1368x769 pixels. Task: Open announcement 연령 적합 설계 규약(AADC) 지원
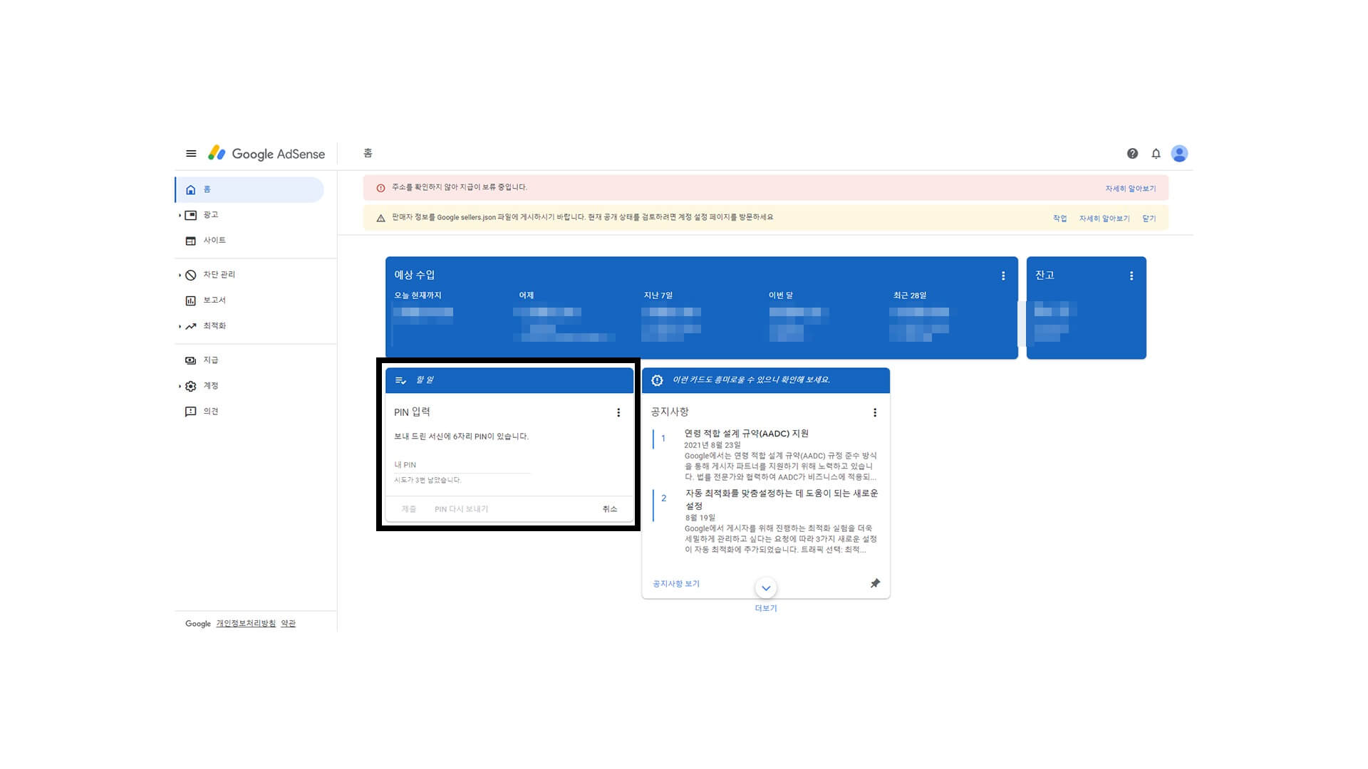click(746, 434)
